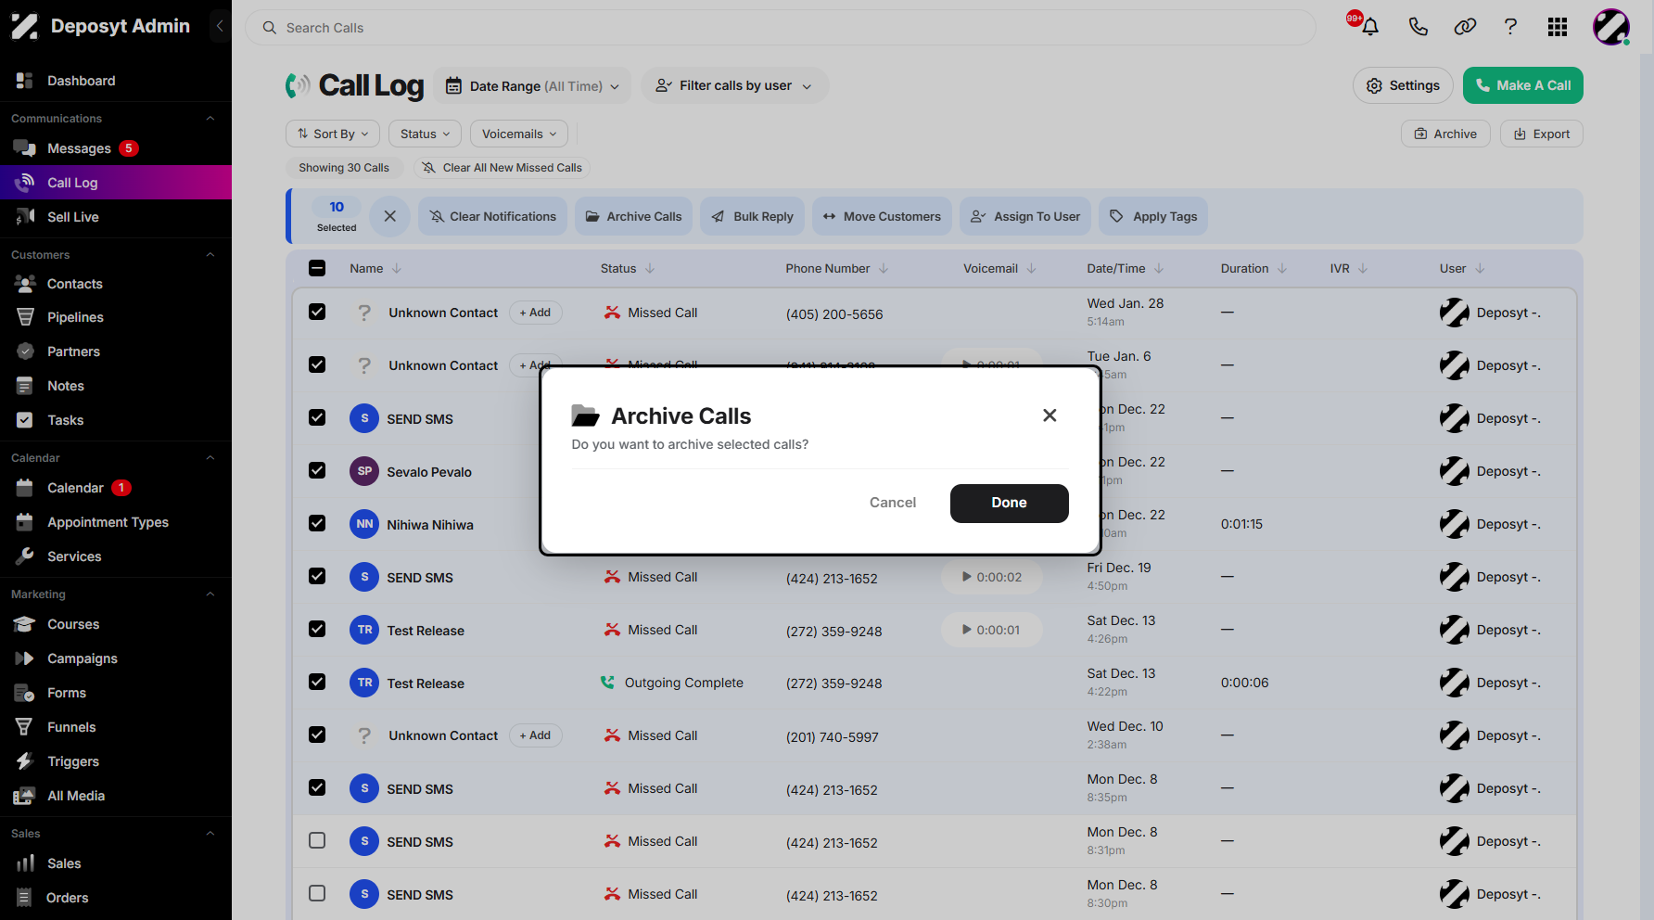
Task: Uncheck the Nihiwa Nihiwa row checkbox
Action: (x=317, y=523)
